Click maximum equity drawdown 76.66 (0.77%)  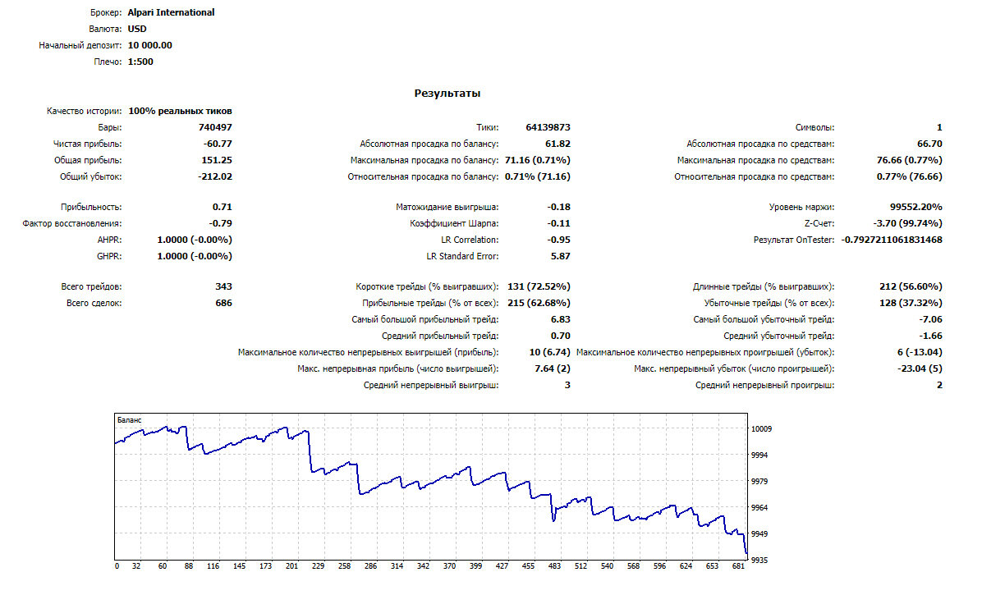coord(910,160)
